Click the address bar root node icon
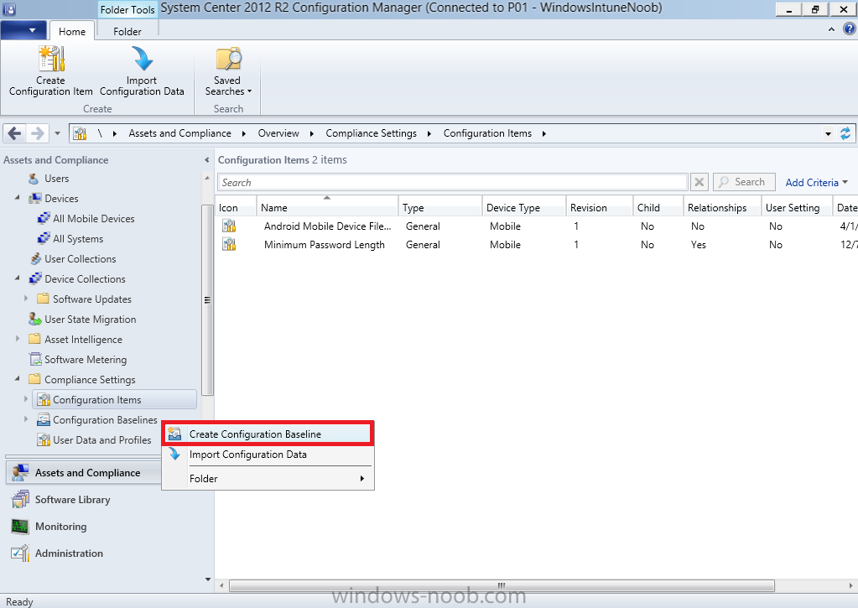This screenshot has width=858, height=608. tap(80, 133)
